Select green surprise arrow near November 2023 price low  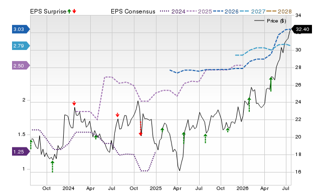point(52,166)
